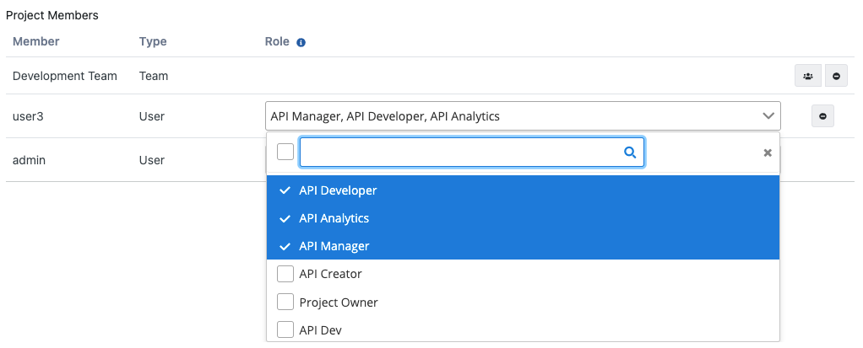Check the API Creator checkbox
The image size is (863, 348).
tap(285, 274)
